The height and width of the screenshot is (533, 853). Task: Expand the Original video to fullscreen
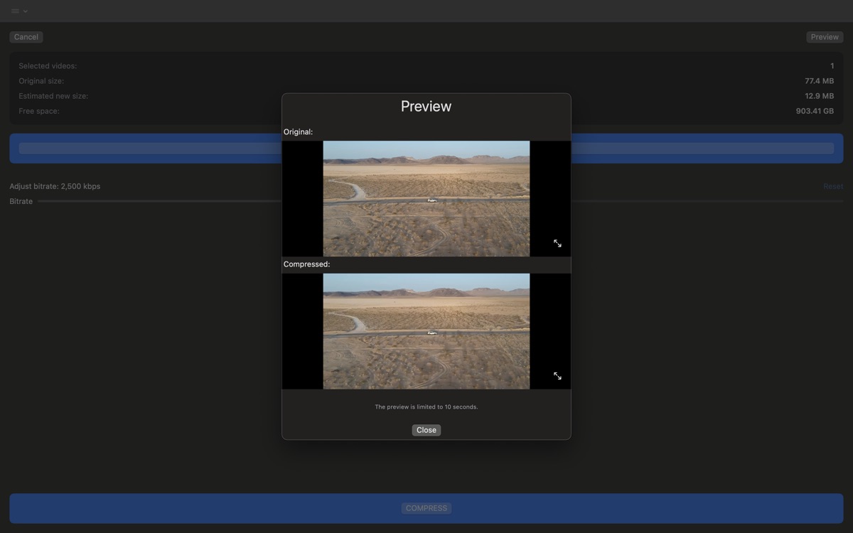click(557, 244)
